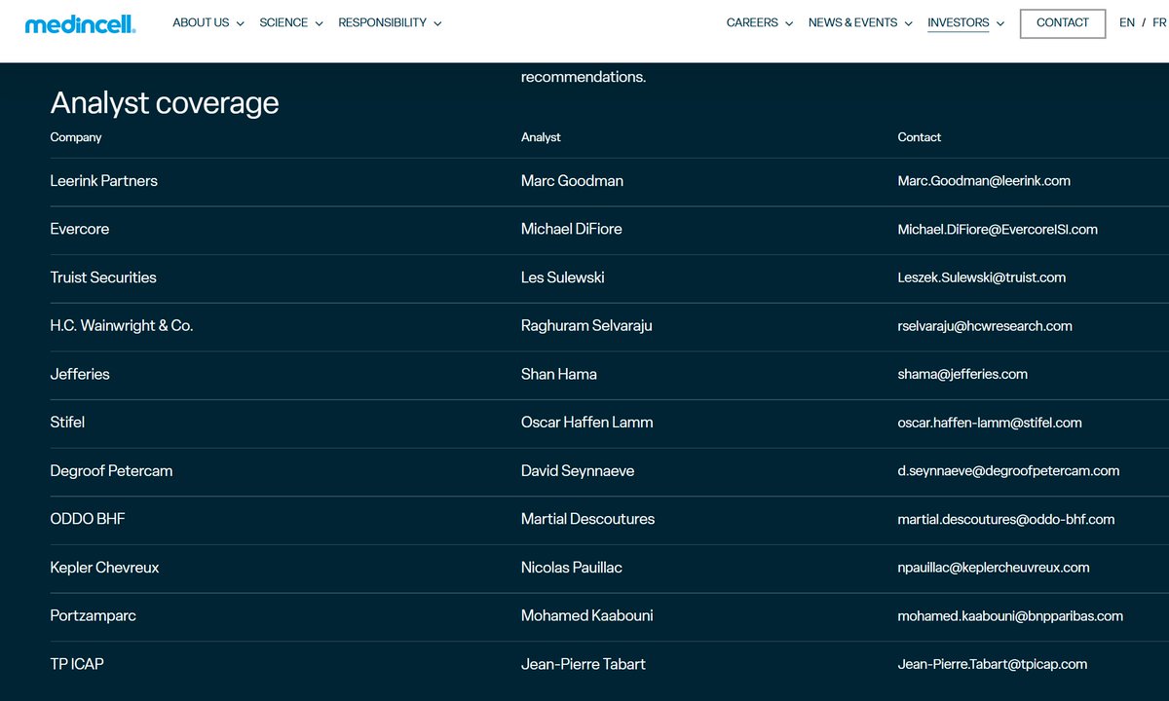The width and height of the screenshot is (1169, 701).
Task: Select Kepler Chevreux company cell
Action: point(104,568)
